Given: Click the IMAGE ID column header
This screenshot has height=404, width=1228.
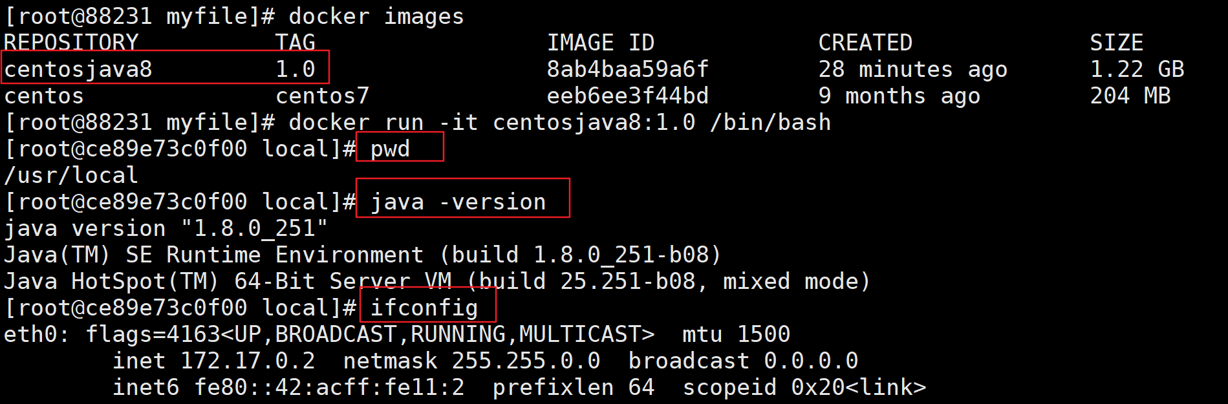Looking at the screenshot, I should tap(601, 43).
